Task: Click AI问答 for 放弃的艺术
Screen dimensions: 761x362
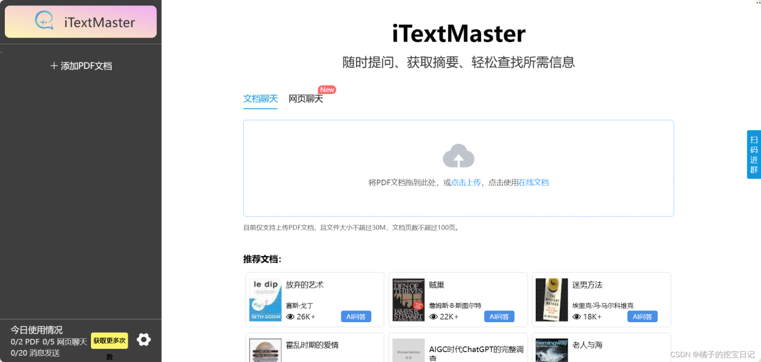Action: (x=356, y=316)
